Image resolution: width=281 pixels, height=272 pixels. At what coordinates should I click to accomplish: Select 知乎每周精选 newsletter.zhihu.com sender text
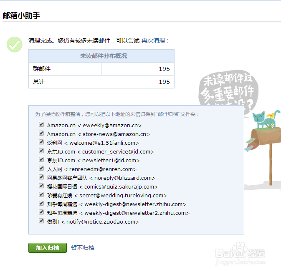[x=116, y=204]
